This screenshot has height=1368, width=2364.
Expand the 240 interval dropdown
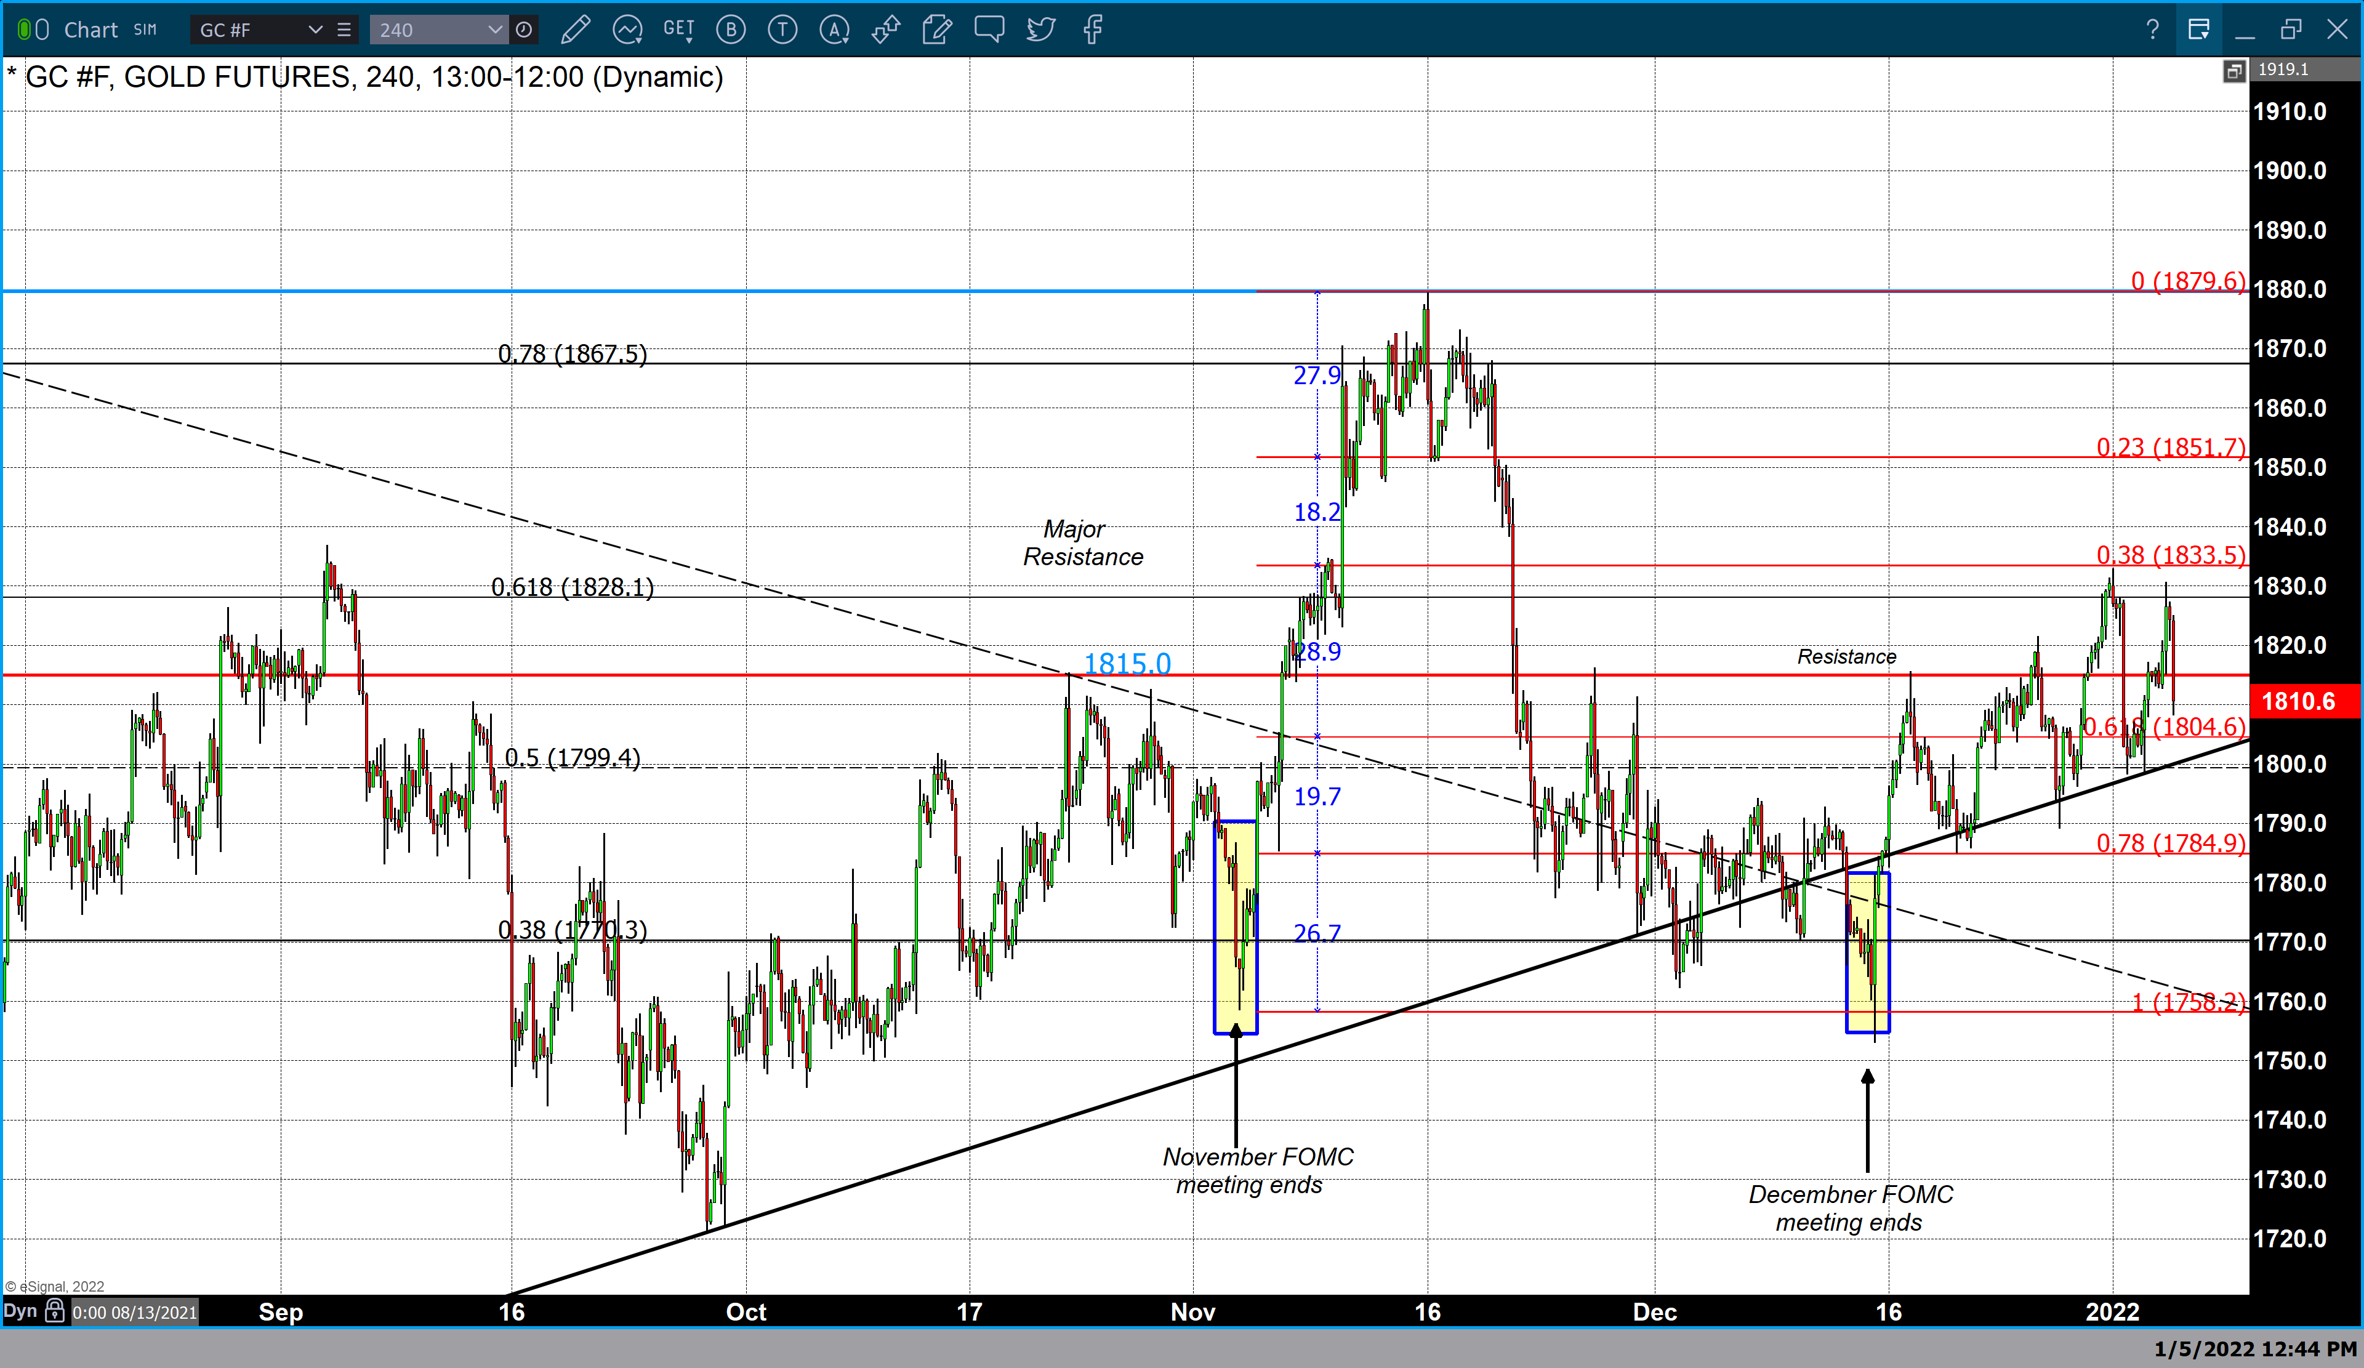[494, 30]
